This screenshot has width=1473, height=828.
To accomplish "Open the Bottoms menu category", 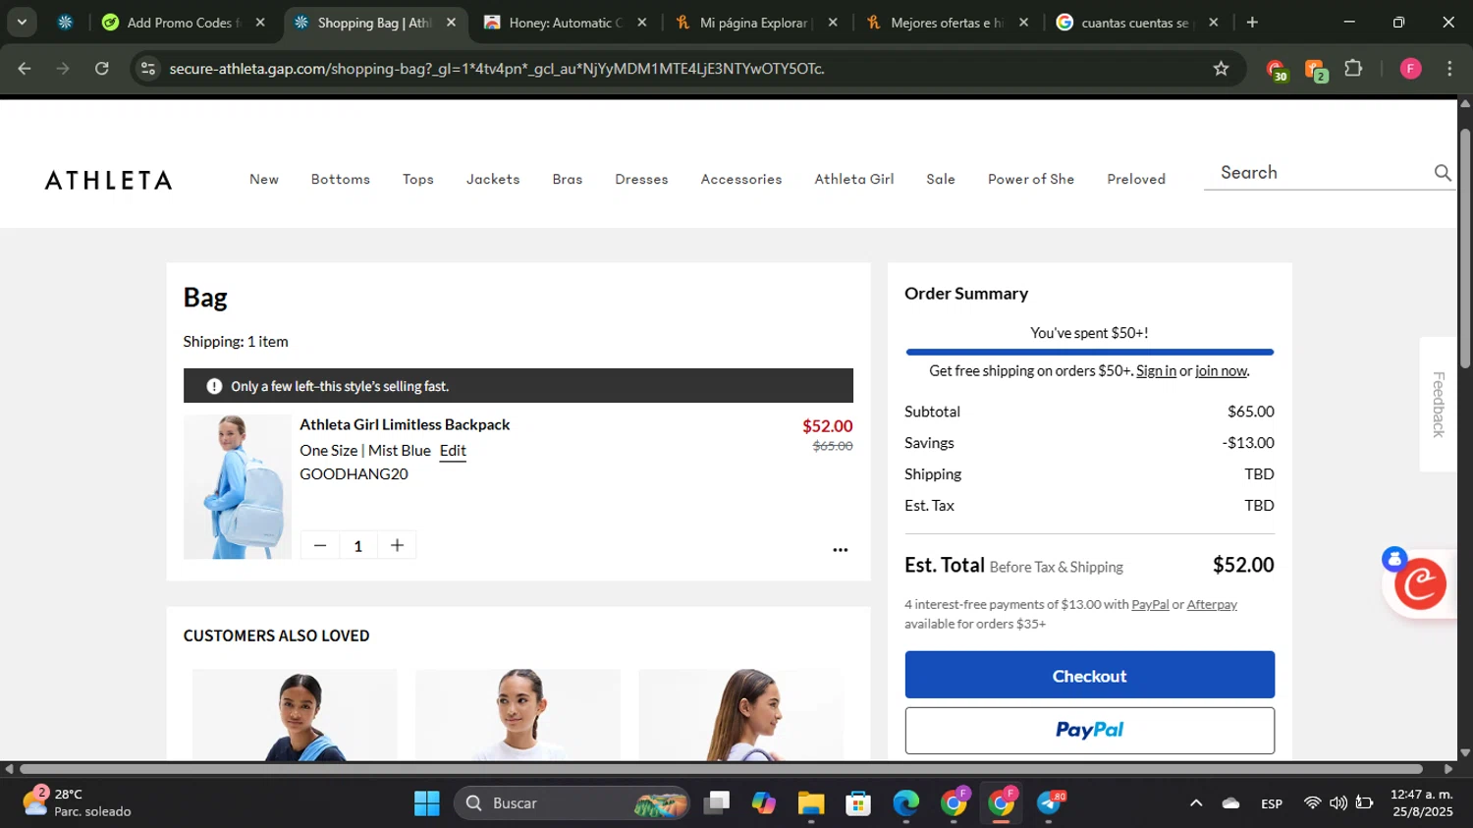I will (x=341, y=179).
